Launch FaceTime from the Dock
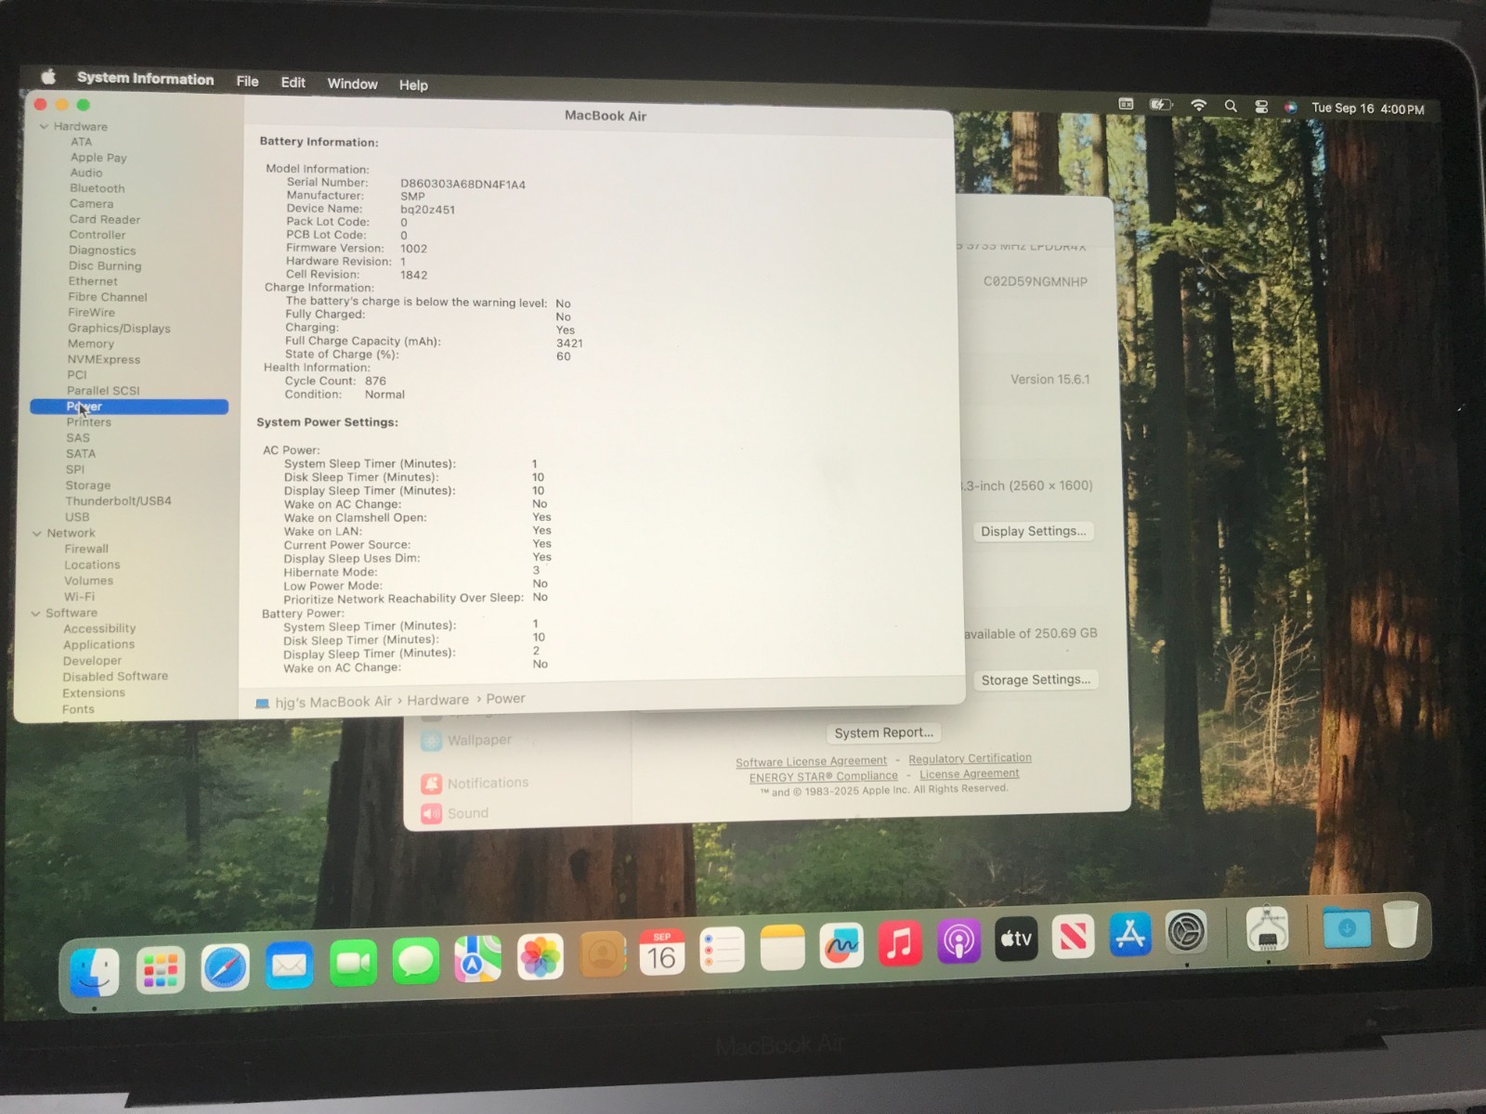This screenshot has width=1486, height=1114. click(353, 964)
